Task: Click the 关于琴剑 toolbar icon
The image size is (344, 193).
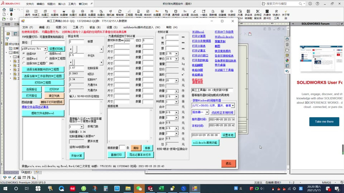Action: [x=286, y=14]
